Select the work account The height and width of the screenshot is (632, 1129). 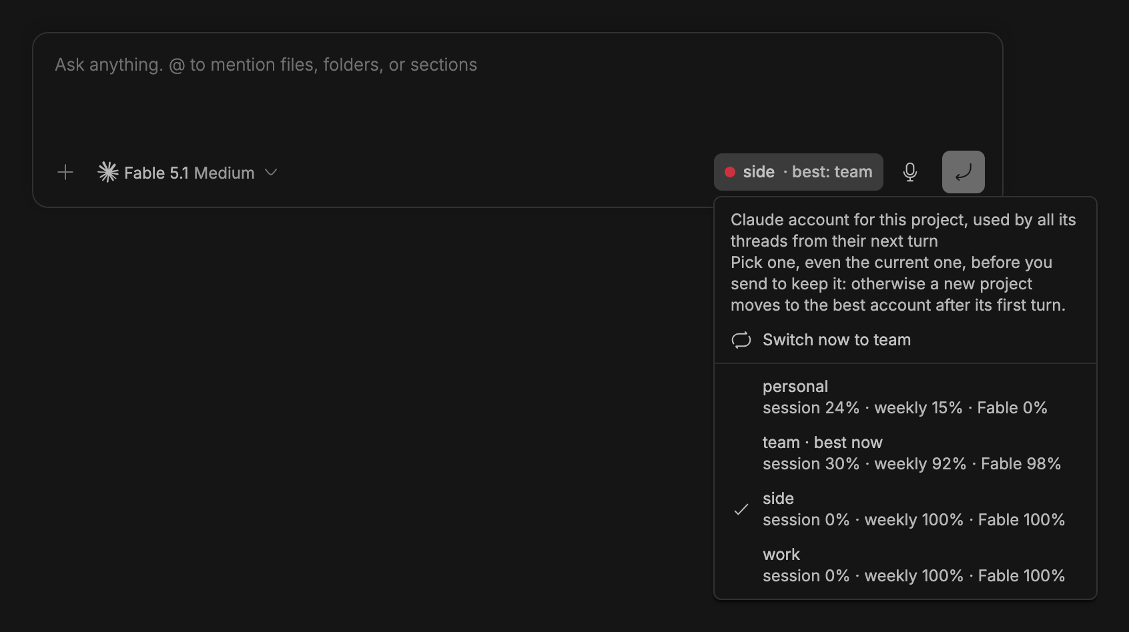pyautogui.click(x=905, y=565)
